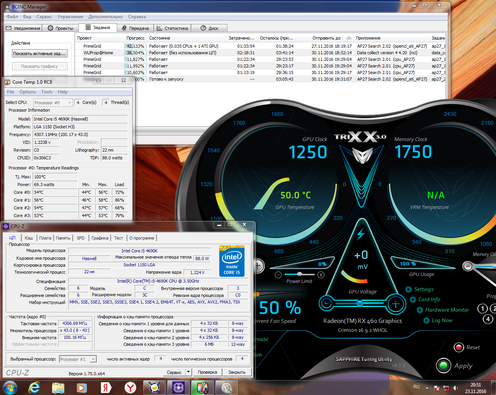Select profile 1 circle in TRIXX
This screenshot has height=395, width=496.
[x=482, y=309]
